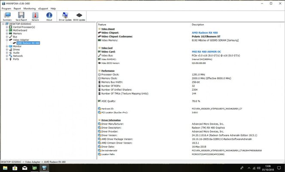Open the Windows Start button
Viewport: 285px width, 172px height.
click(x=4, y=168)
